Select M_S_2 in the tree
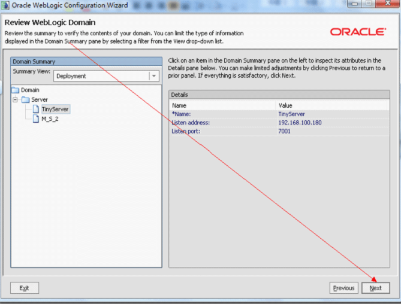Viewport: 401px width, 304px height. (x=50, y=119)
